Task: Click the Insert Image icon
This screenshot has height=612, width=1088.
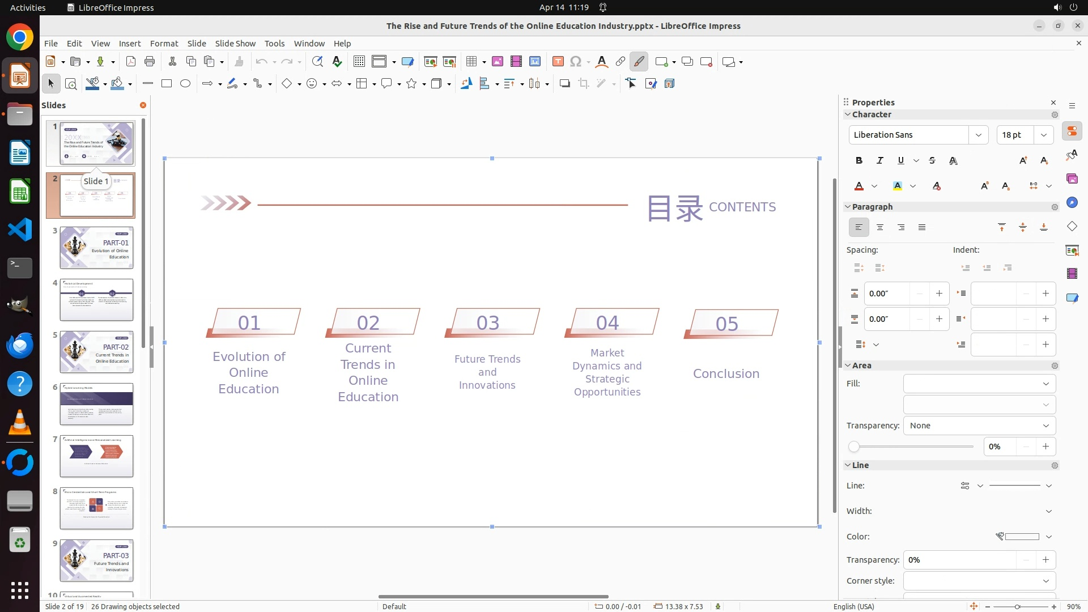Action: point(498,62)
